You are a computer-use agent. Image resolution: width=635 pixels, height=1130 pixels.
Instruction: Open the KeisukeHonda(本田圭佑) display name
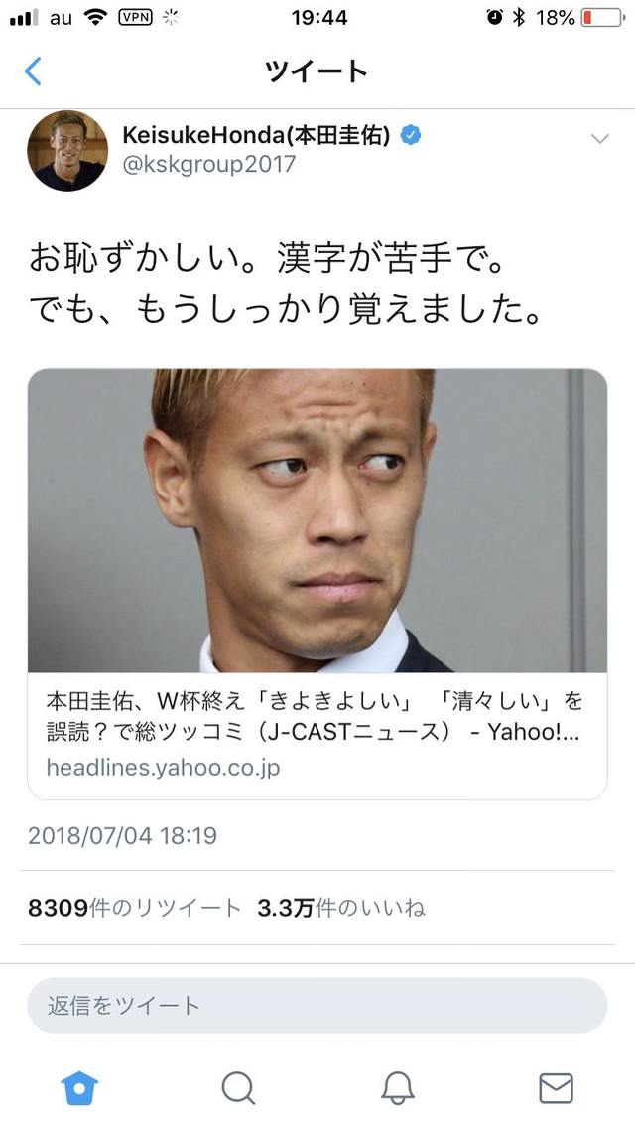pyautogui.click(x=256, y=135)
